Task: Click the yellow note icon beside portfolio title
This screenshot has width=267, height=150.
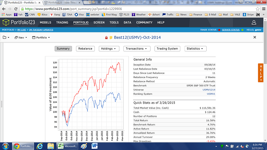Action: click(111, 37)
